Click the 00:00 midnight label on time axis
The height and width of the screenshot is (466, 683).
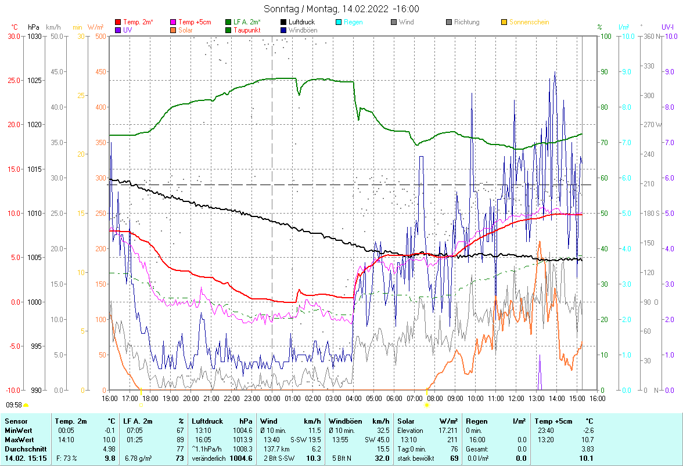pos(272,398)
